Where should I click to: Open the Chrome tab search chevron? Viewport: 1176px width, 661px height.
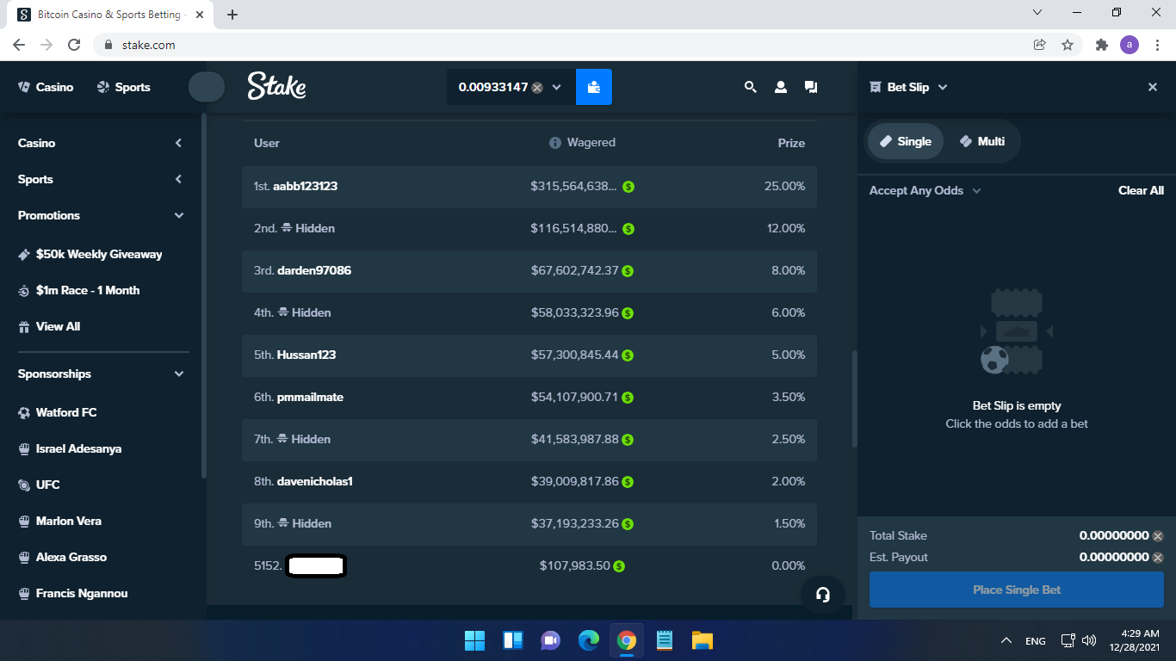click(1037, 13)
